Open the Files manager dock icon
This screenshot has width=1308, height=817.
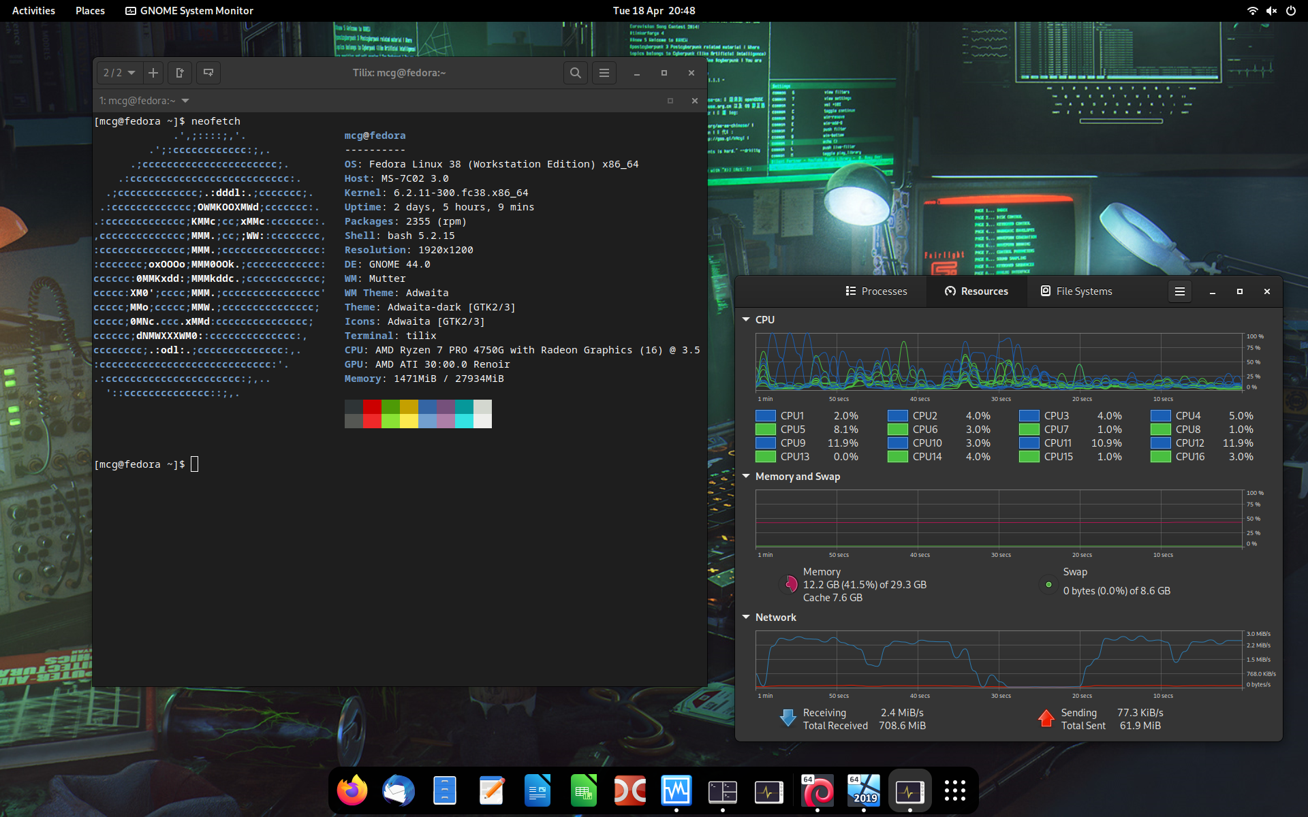click(x=445, y=790)
